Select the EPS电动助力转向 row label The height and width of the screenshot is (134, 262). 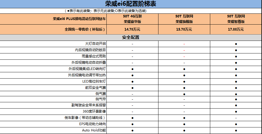(92, 124)
